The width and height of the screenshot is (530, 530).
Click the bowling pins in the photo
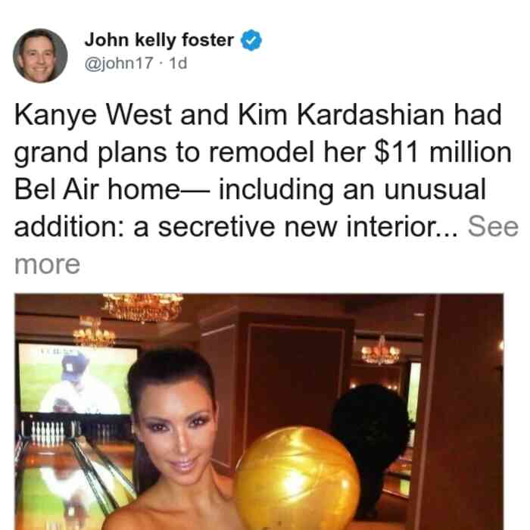pyautogui.click(x=47, y=432)
